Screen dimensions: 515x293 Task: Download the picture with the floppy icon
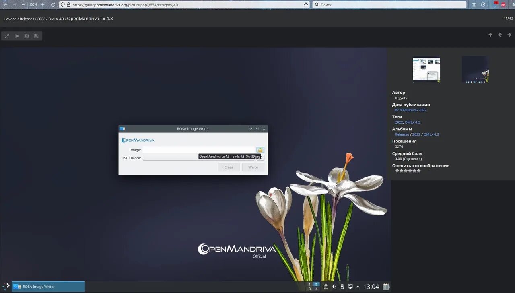point(36,36)
